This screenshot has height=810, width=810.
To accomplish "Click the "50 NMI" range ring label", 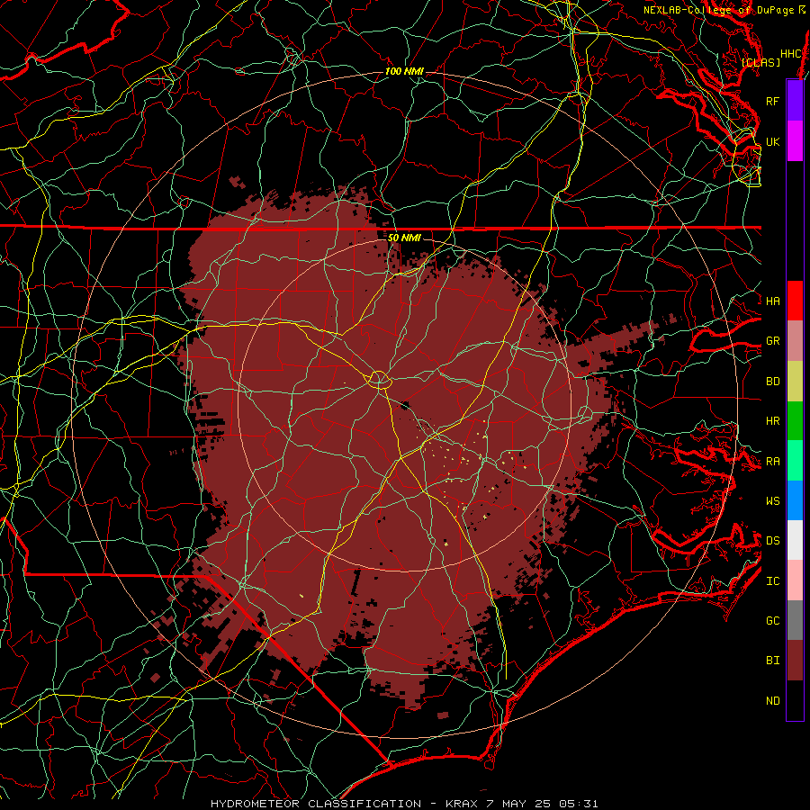I will (x=404, y=238).
